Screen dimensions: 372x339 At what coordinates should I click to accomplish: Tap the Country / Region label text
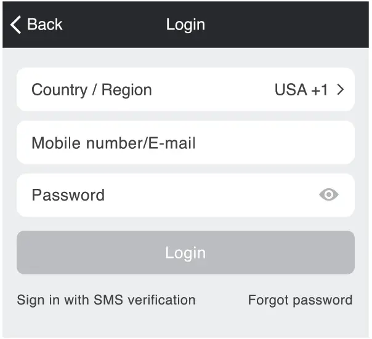pyautogui.click(x=92, y=90)
